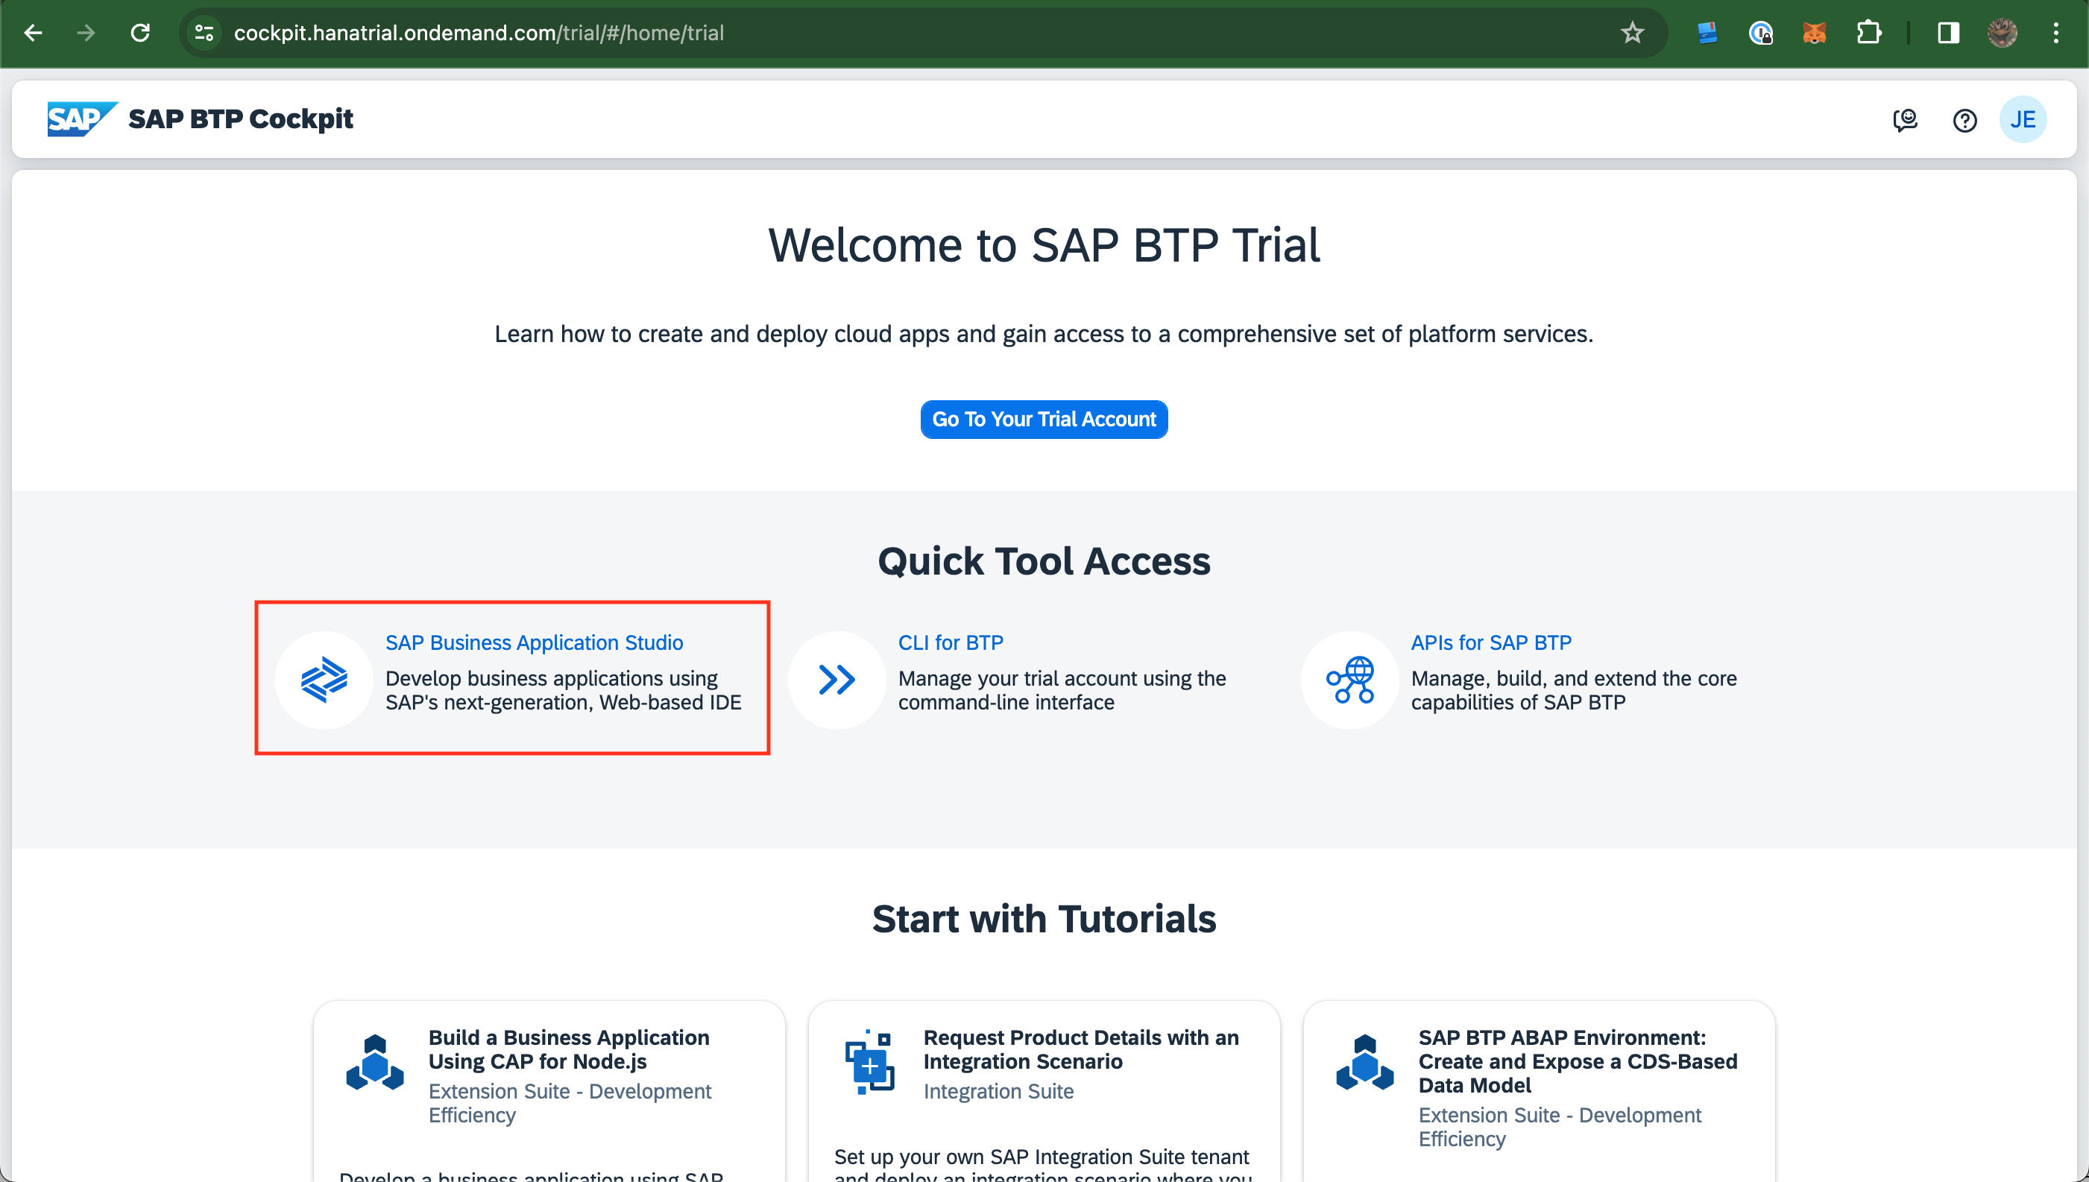Bookmark this page with the star icon
Image resolution: width=2089 pixels, height=1182 pixels.
pos(1632,33)
